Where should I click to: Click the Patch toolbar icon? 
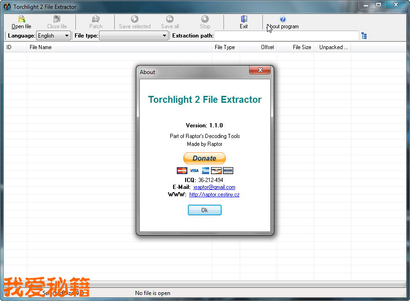pos(96,19)
